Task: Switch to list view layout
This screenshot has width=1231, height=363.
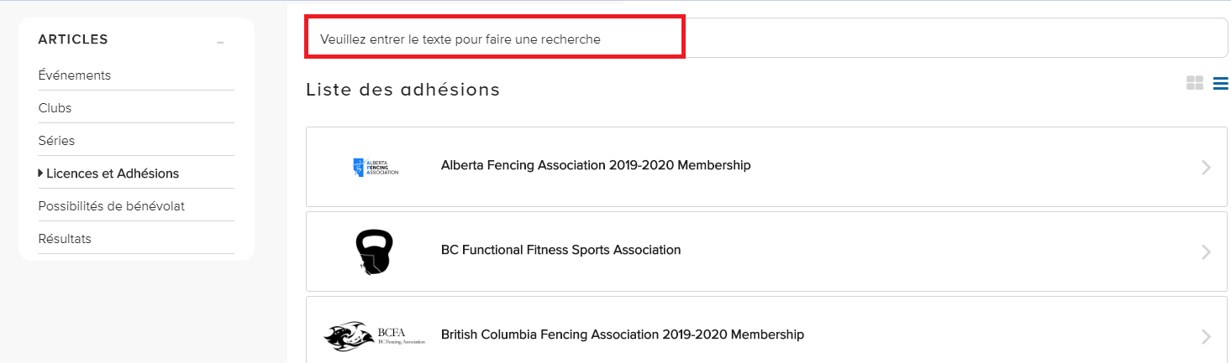Action: (x=1221, y=83)
